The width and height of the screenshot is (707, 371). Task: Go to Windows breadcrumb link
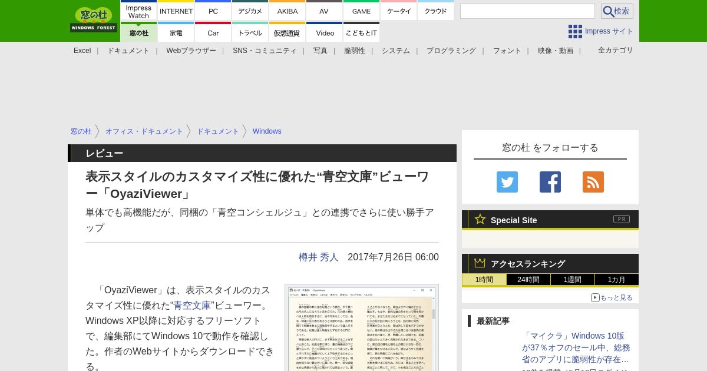pyautogui.click(x=267, y=131)
